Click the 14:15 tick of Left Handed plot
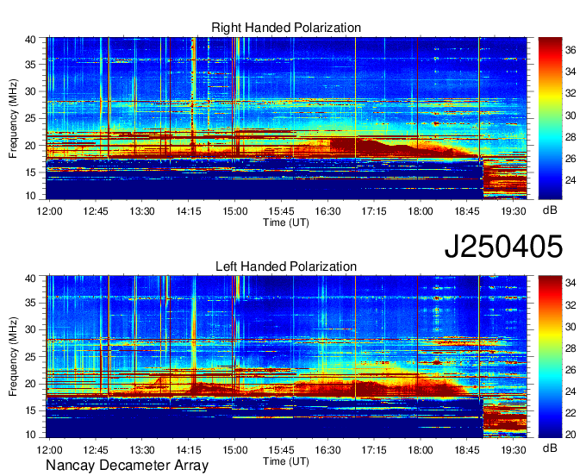The width and height of the screenshot is (586, 476). point(189,450)
